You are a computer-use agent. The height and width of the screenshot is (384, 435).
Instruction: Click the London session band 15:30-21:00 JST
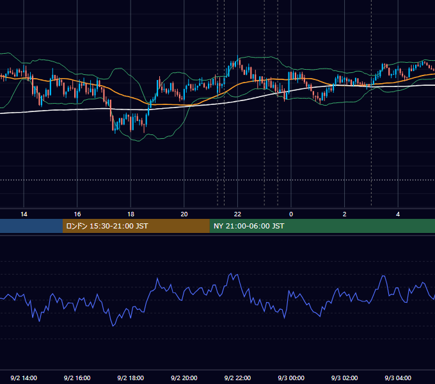click(x=136, y=226)
